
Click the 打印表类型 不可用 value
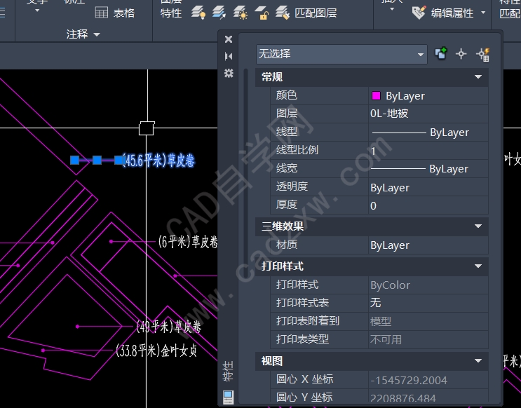pos(428,339)
